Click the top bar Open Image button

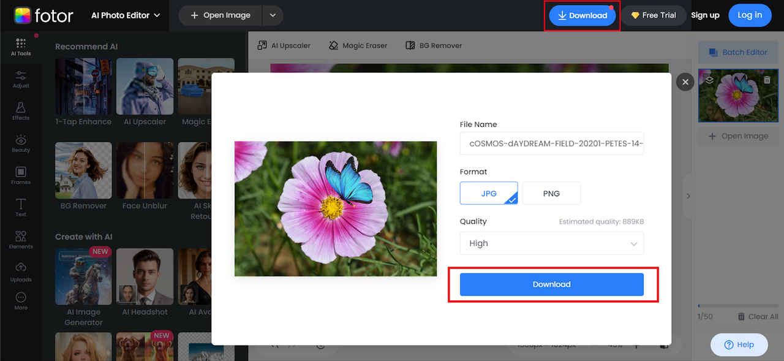pyautogui.click(x=221, y=15)
